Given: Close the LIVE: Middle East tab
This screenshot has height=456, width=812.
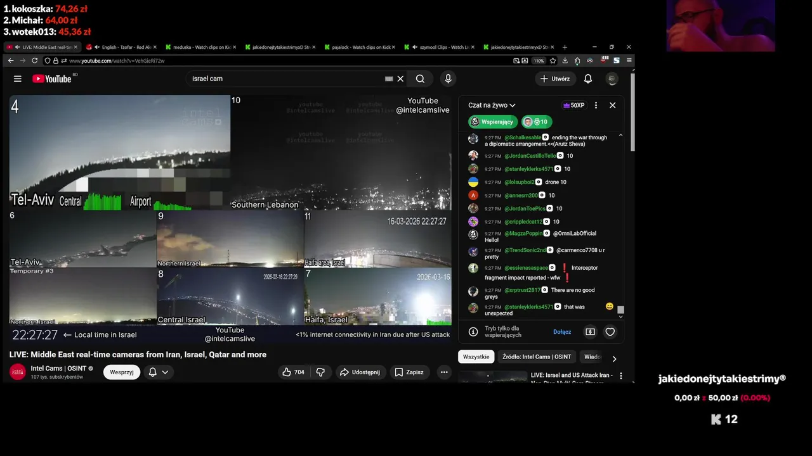Looking at the screenshot, I should (x=75, y=47).
